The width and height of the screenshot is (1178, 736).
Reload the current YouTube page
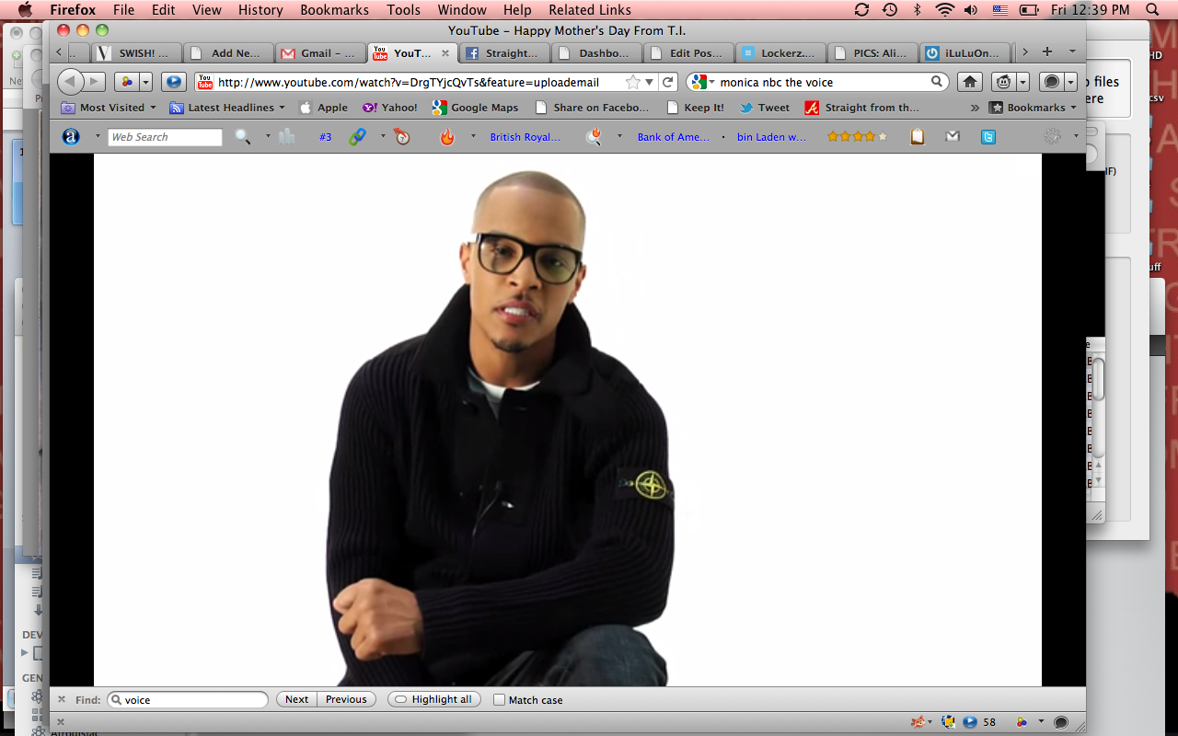[x=669, y=82]
